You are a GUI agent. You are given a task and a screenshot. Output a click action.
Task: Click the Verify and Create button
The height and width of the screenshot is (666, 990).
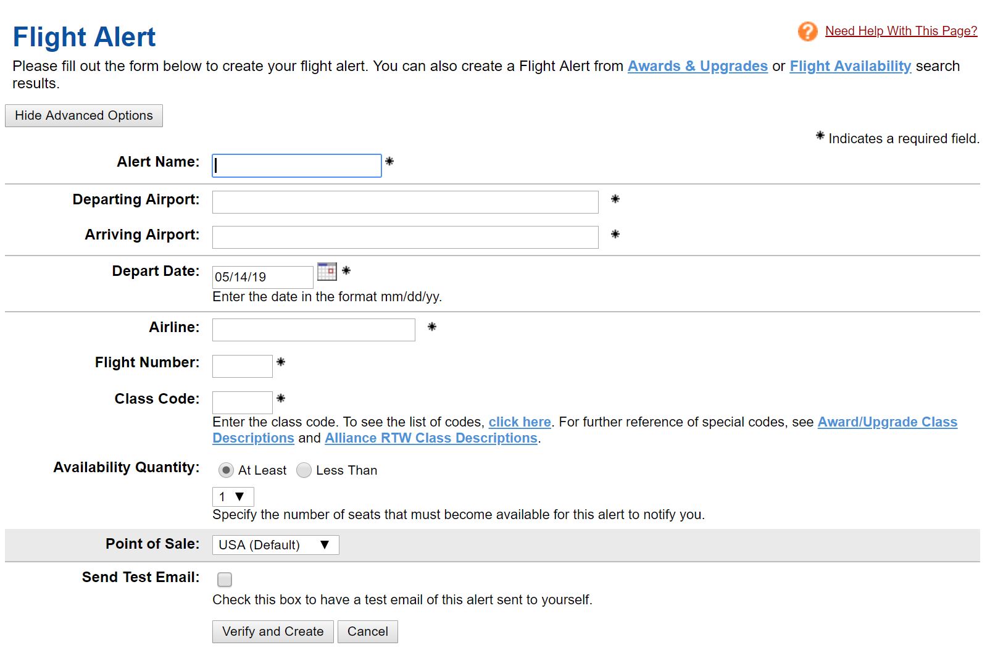tap(272, 631)
